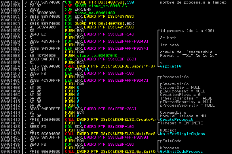This screenshot has width=232, height=154.
Task: Click the cyan CreateProcessW comment label
Action: (177, 120)
